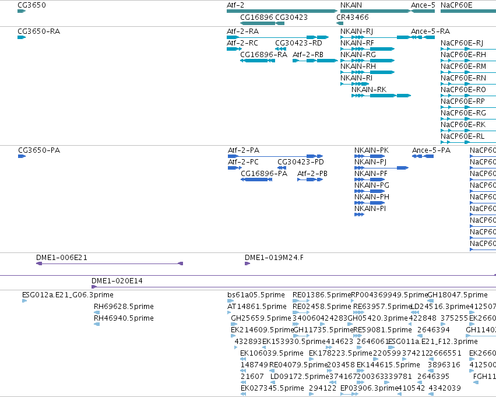The image size is (496, 397).
Task: Select the NaCP60E-RN transcript label
Action: coord(463,78)
